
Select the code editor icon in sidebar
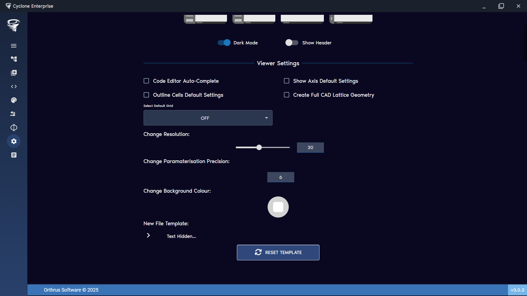coord(14,86)
